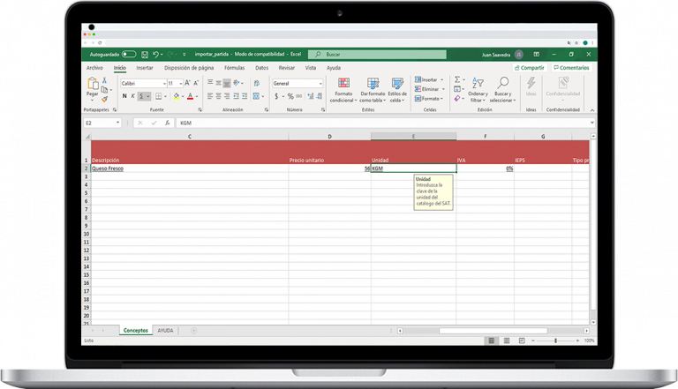The width and height of the screenshot is (678, 389).
Task: Click the AutoSum sigma icon
Action: point(457,79)
